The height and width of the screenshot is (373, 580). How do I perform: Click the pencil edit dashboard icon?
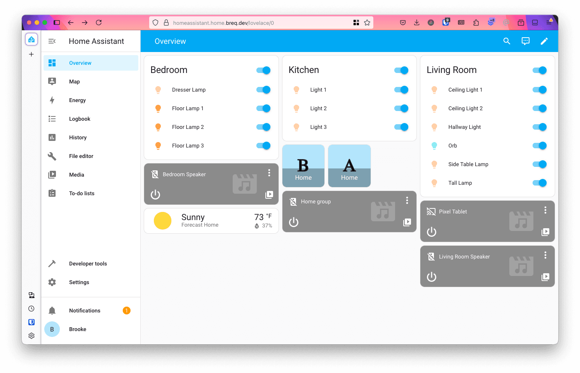(x=544, y=41)
